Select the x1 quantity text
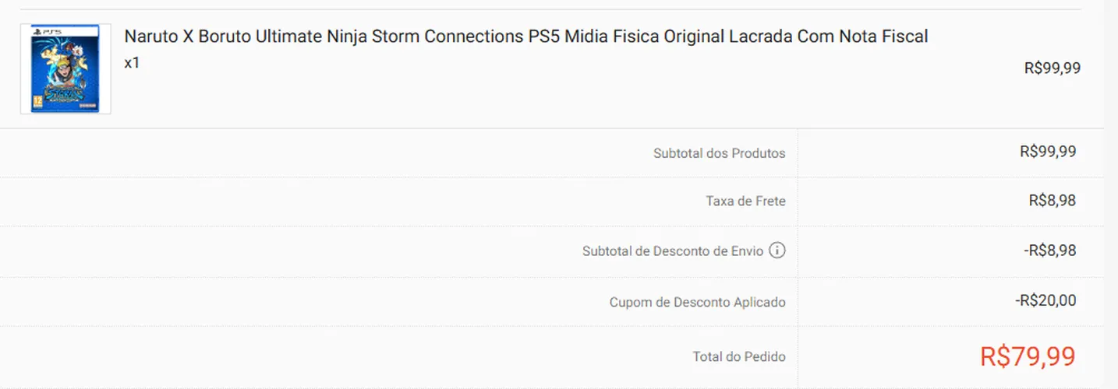 point(132,63)
